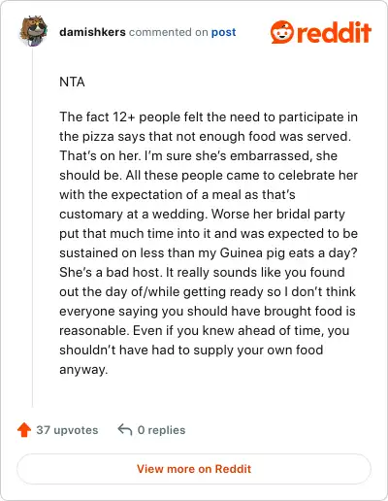Click the damishkers user avatar image
Image resolution: width=388 pixels, height=501 pixels.
tap(34, 31)
